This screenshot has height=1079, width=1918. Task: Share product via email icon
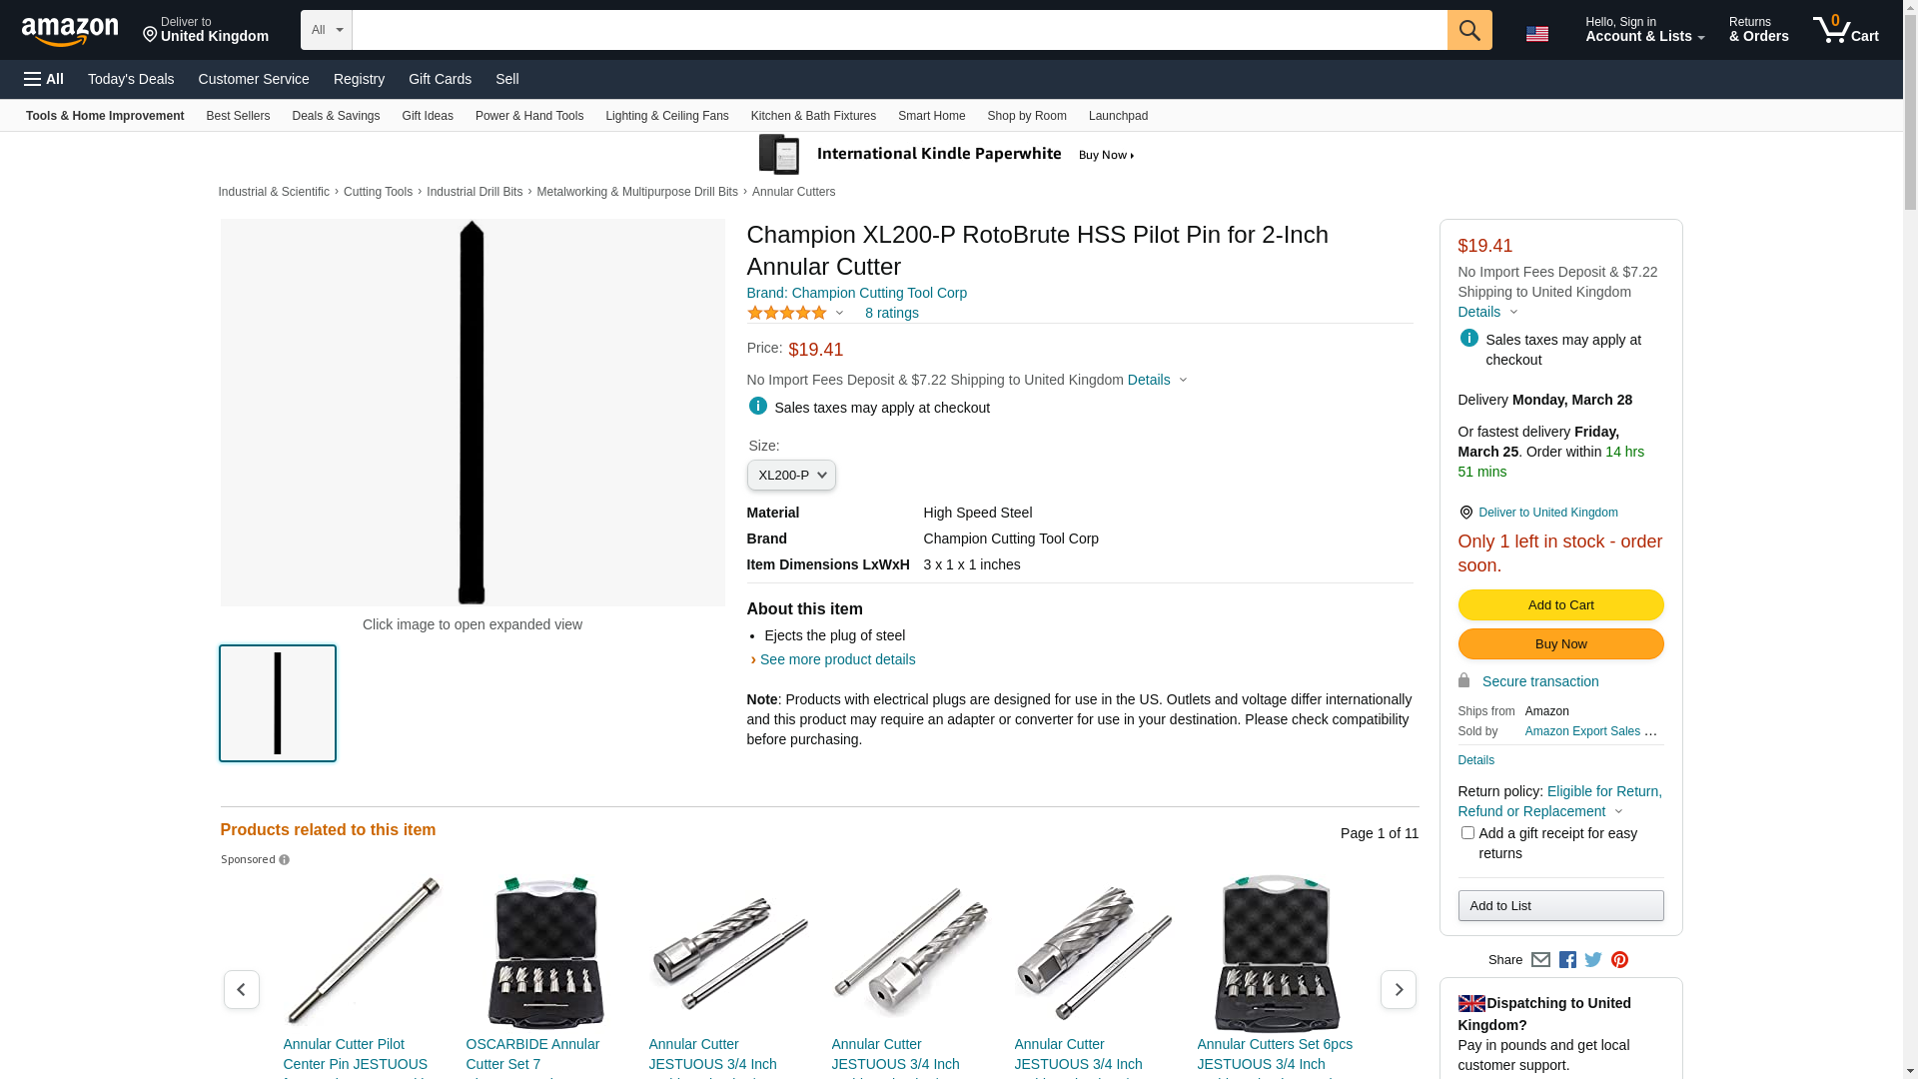(x=1540, y=960)
